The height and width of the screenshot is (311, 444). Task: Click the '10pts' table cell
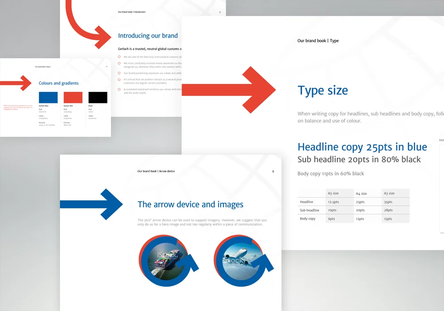pos(332,210)
